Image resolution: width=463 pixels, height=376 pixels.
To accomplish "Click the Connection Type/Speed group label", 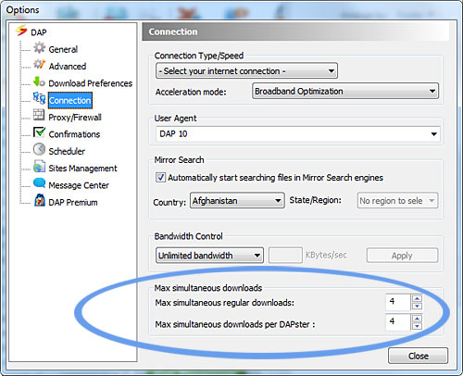I will point(199,56).
